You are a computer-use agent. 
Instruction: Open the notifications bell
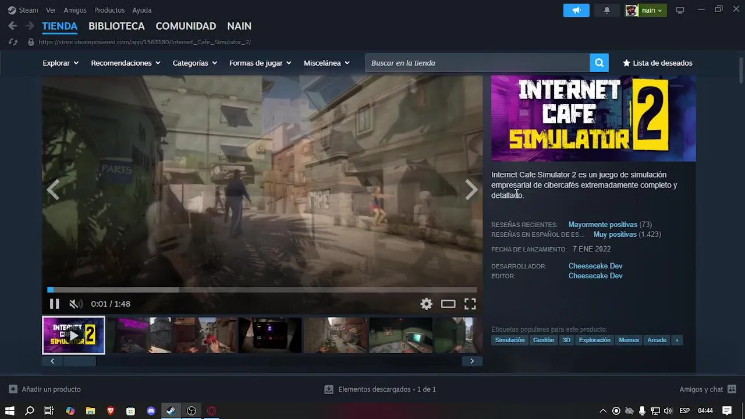point(606,10)
